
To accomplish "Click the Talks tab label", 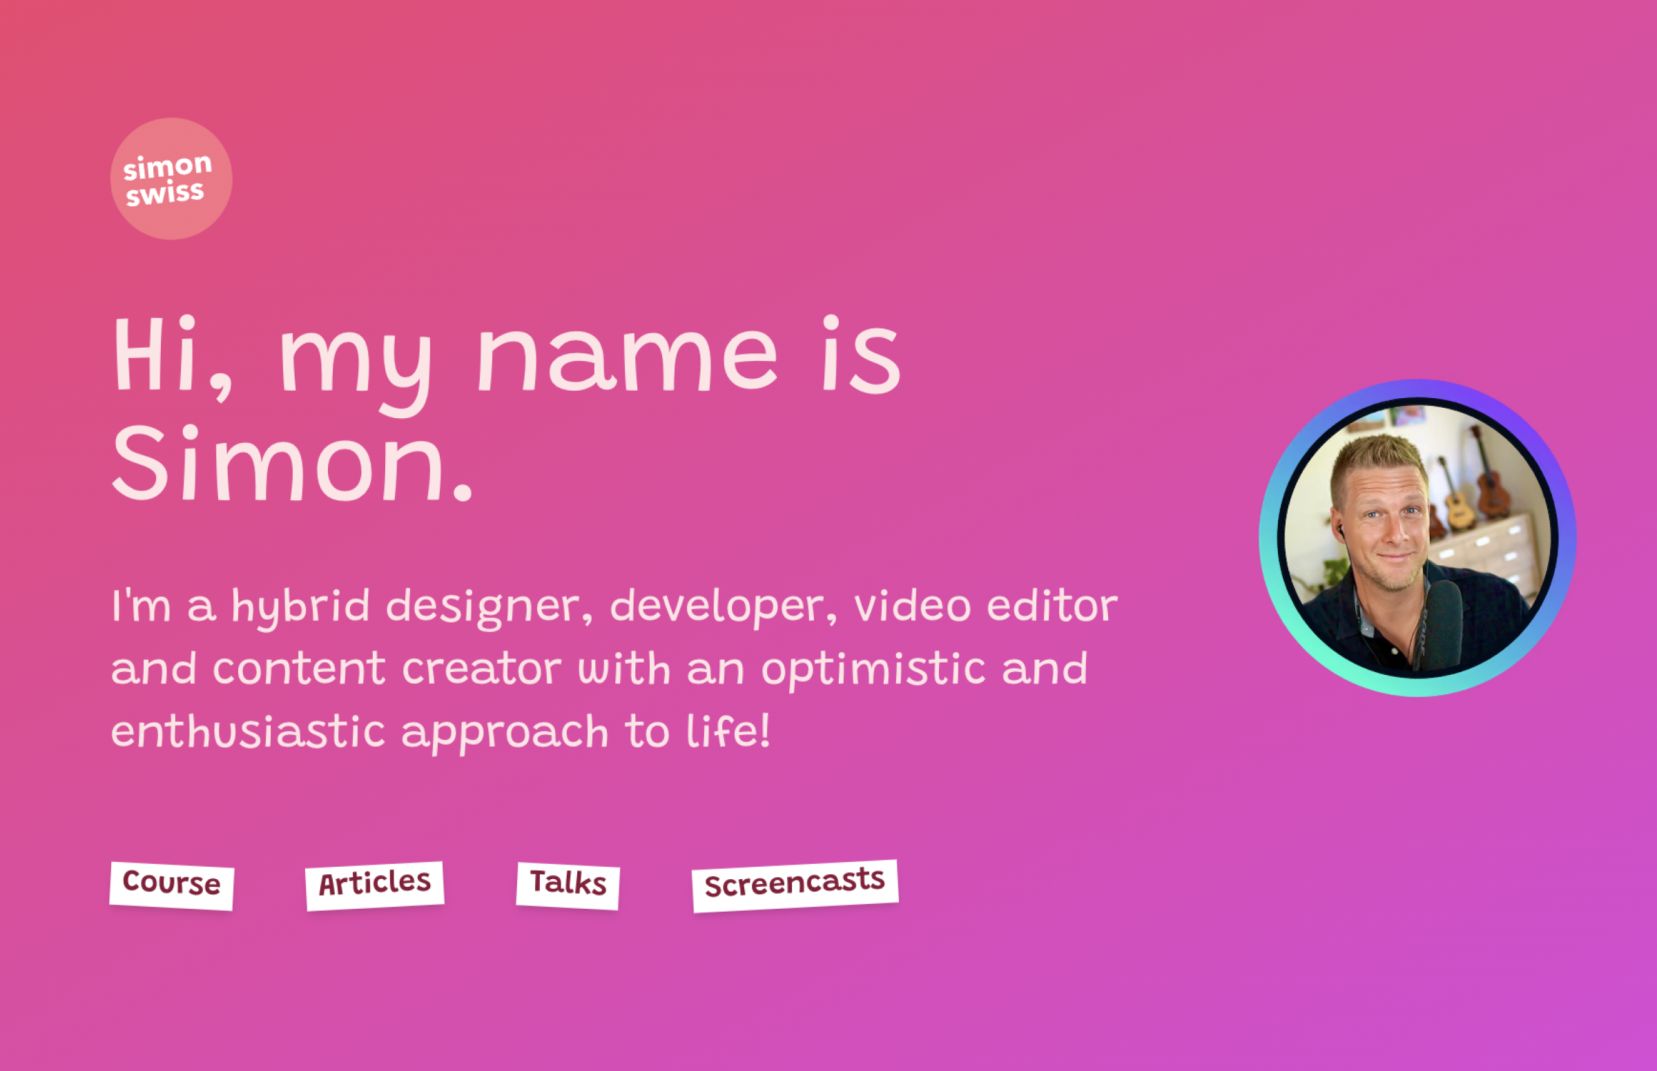I will click(568, 883).
